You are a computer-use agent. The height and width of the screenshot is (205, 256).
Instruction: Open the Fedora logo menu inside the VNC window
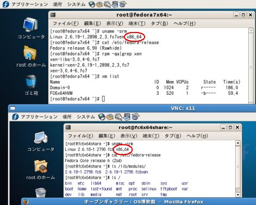(x=15, y=117)
